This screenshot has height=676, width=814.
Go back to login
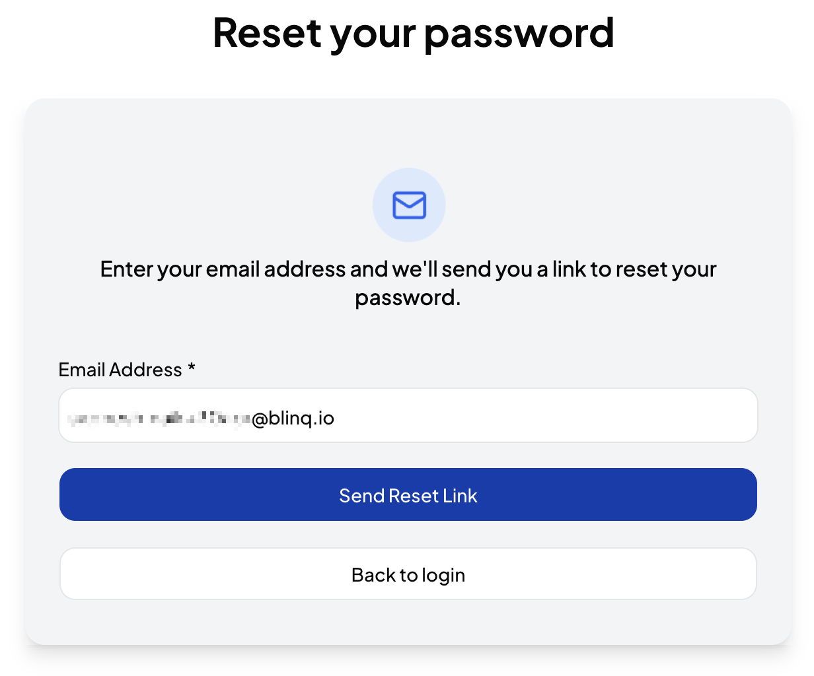[408, 574]
